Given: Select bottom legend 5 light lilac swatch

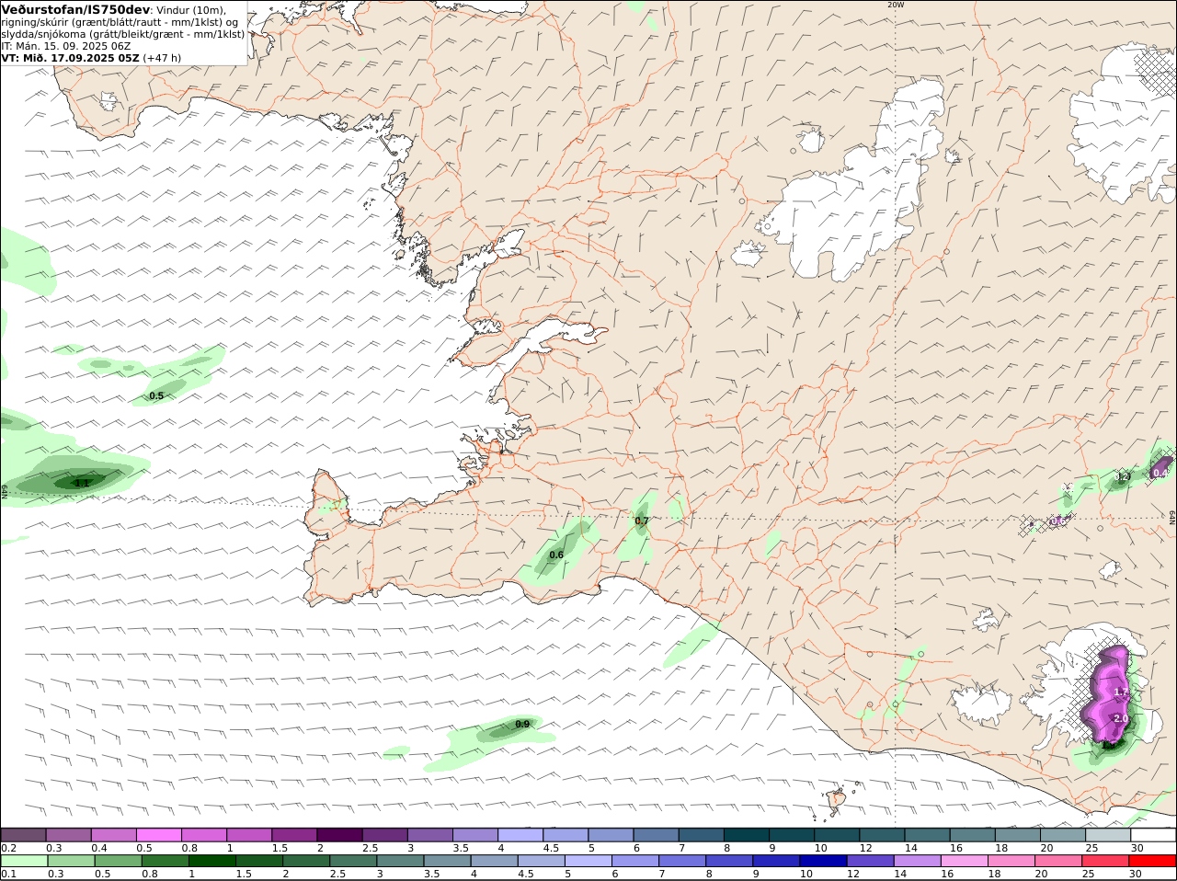Looking at the screenshot, I should (x=588, y=861).
